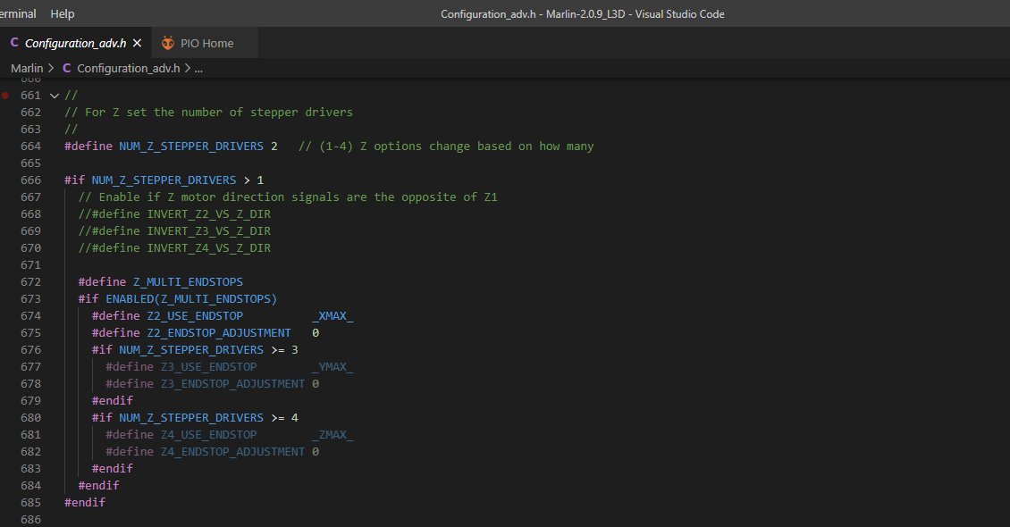The height and width of the screenshot is (527, 1010).
Task: Close the Configuration_adv.h editor tab
Action: (137, 43)
